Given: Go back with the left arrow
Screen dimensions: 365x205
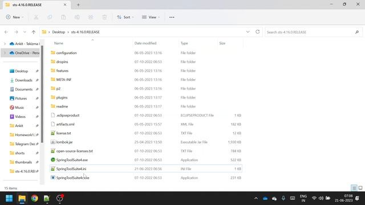Looking at the screenshot, I should point(6,32).
